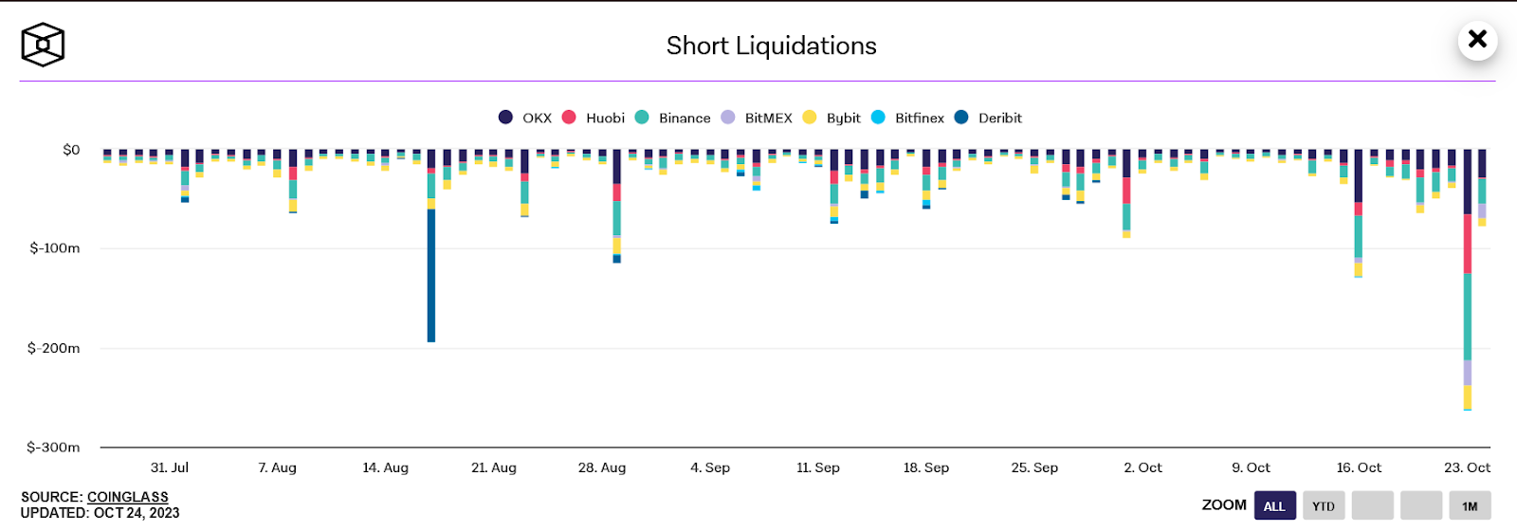Toggle BitMEX legend entry
1517x531 pixels.
click(757, 118)
